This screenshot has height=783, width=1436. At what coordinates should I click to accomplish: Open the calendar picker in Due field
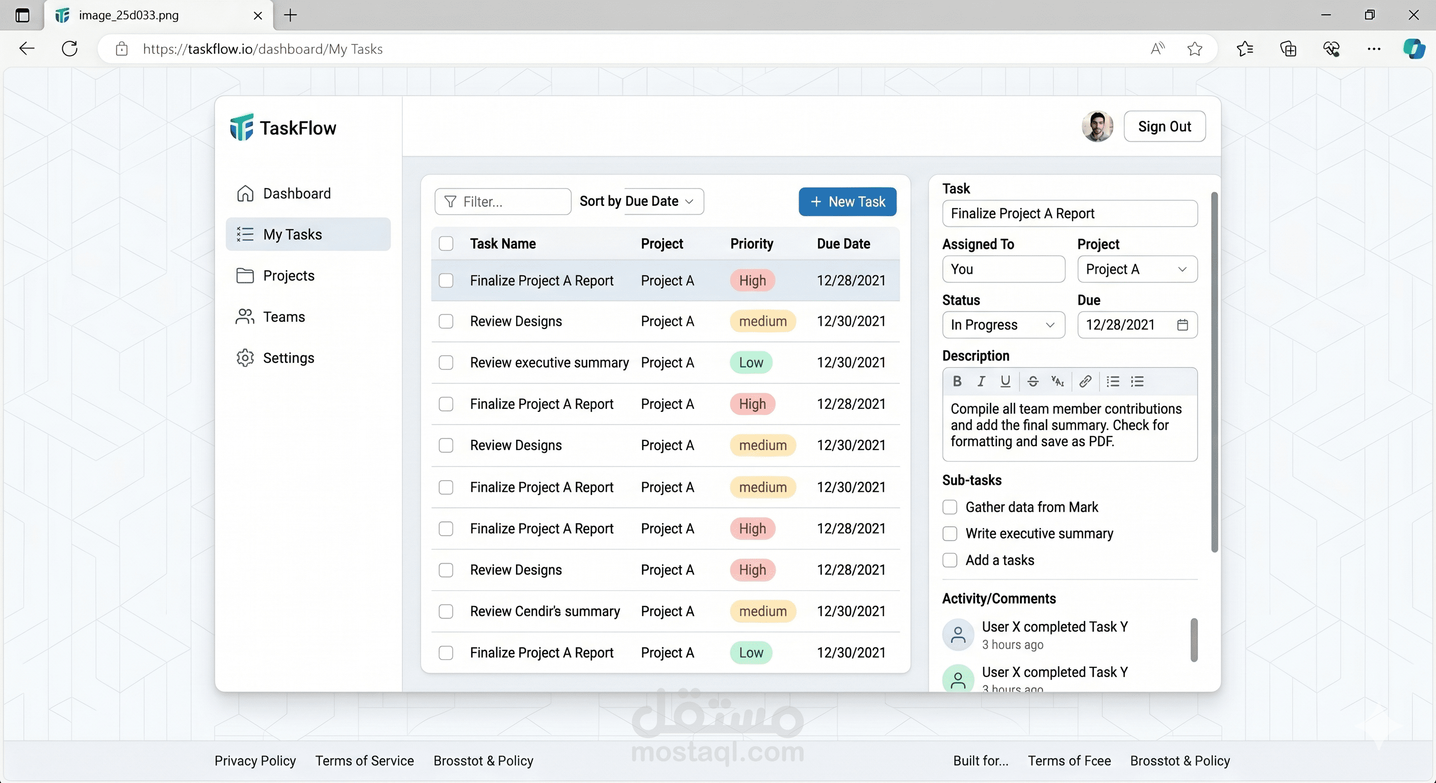pyautogui.click(x=1183, y=325)
